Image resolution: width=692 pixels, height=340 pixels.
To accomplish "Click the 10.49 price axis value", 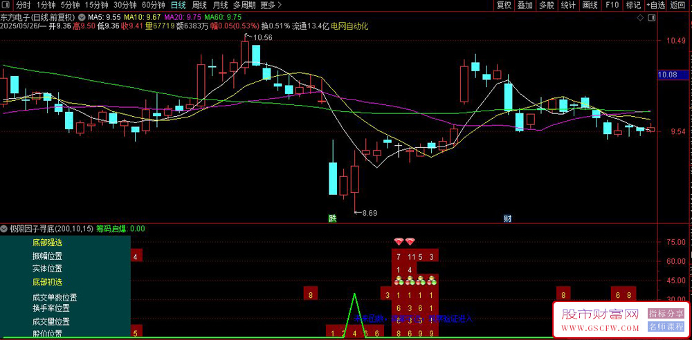I will click(676, 41).
